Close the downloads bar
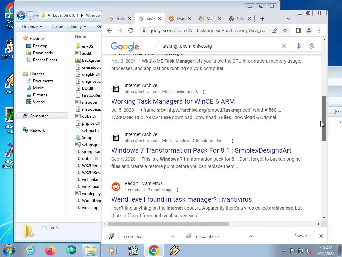Image resolution: width=342 pixels, height=257 pixels. click(x=321, y=236)
